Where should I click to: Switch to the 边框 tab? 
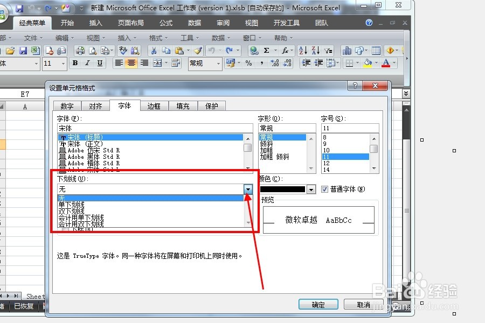tap(154, 106)
